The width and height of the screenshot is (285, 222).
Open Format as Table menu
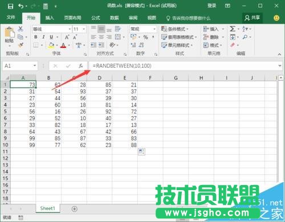(x=179, y=37)
